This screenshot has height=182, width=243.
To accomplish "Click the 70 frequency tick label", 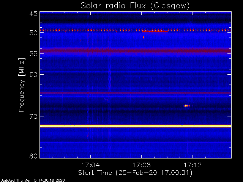I will click(33, 116).
